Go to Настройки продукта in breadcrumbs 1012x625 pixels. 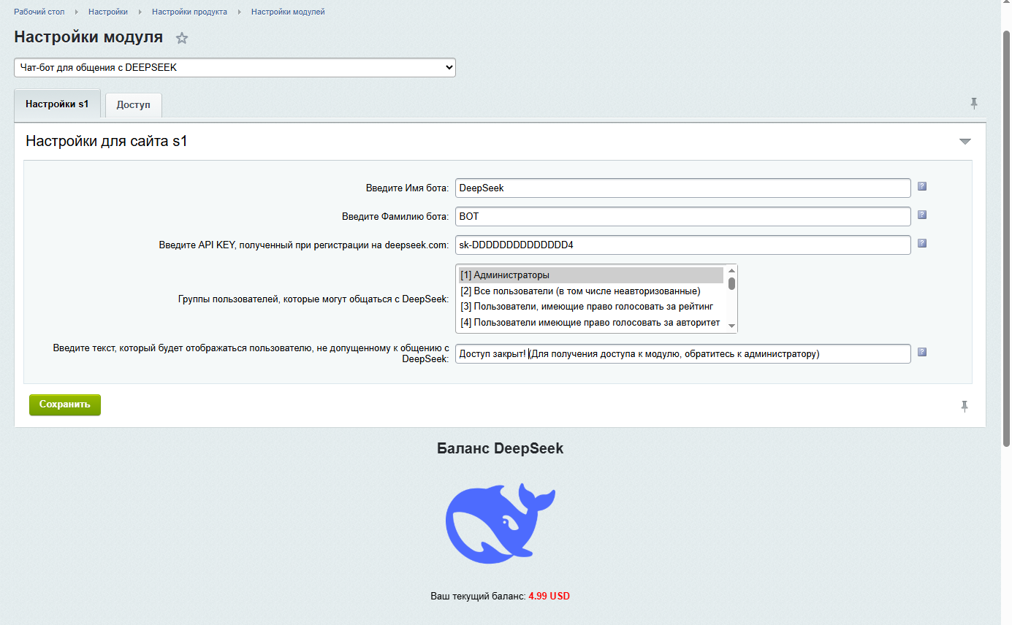click(x=189, y=12)
